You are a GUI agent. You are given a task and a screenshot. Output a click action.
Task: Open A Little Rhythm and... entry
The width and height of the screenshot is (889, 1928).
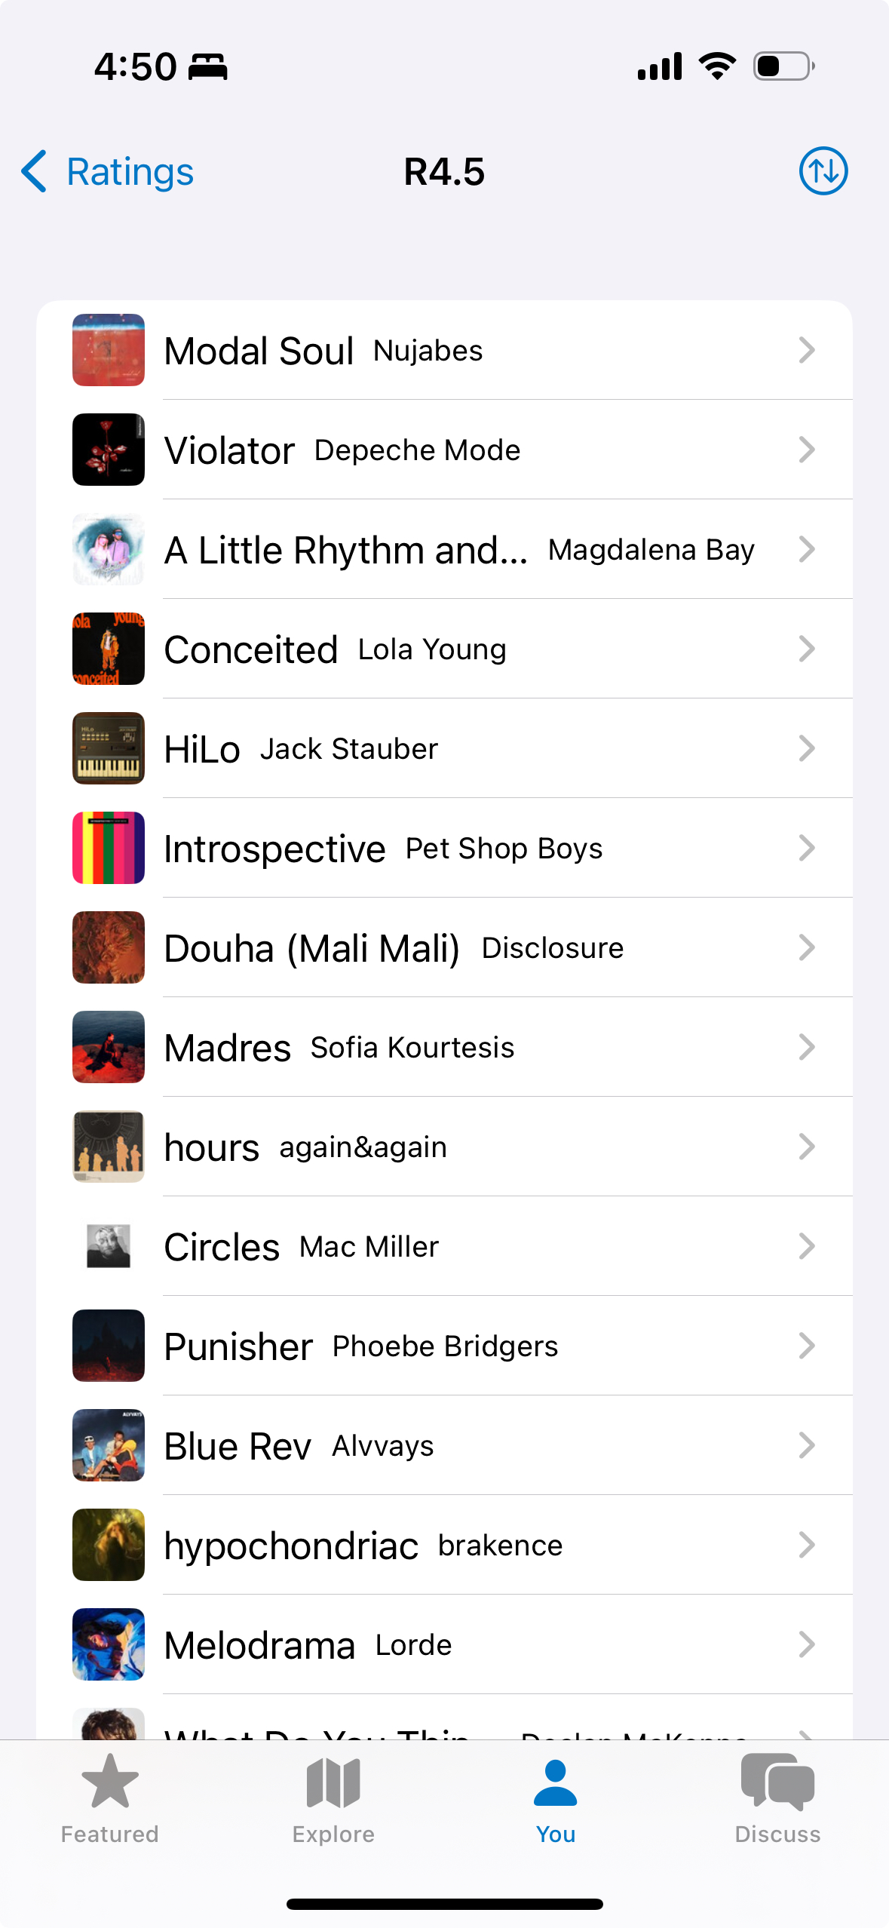click(x=458, y=550)
